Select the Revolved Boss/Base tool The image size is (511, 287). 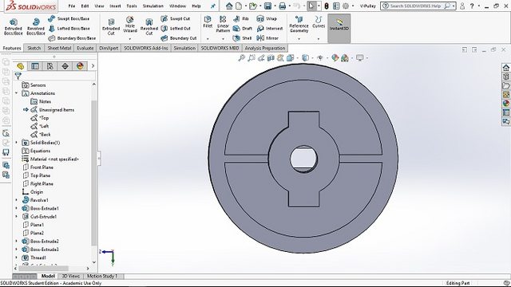tap(35, 26)
